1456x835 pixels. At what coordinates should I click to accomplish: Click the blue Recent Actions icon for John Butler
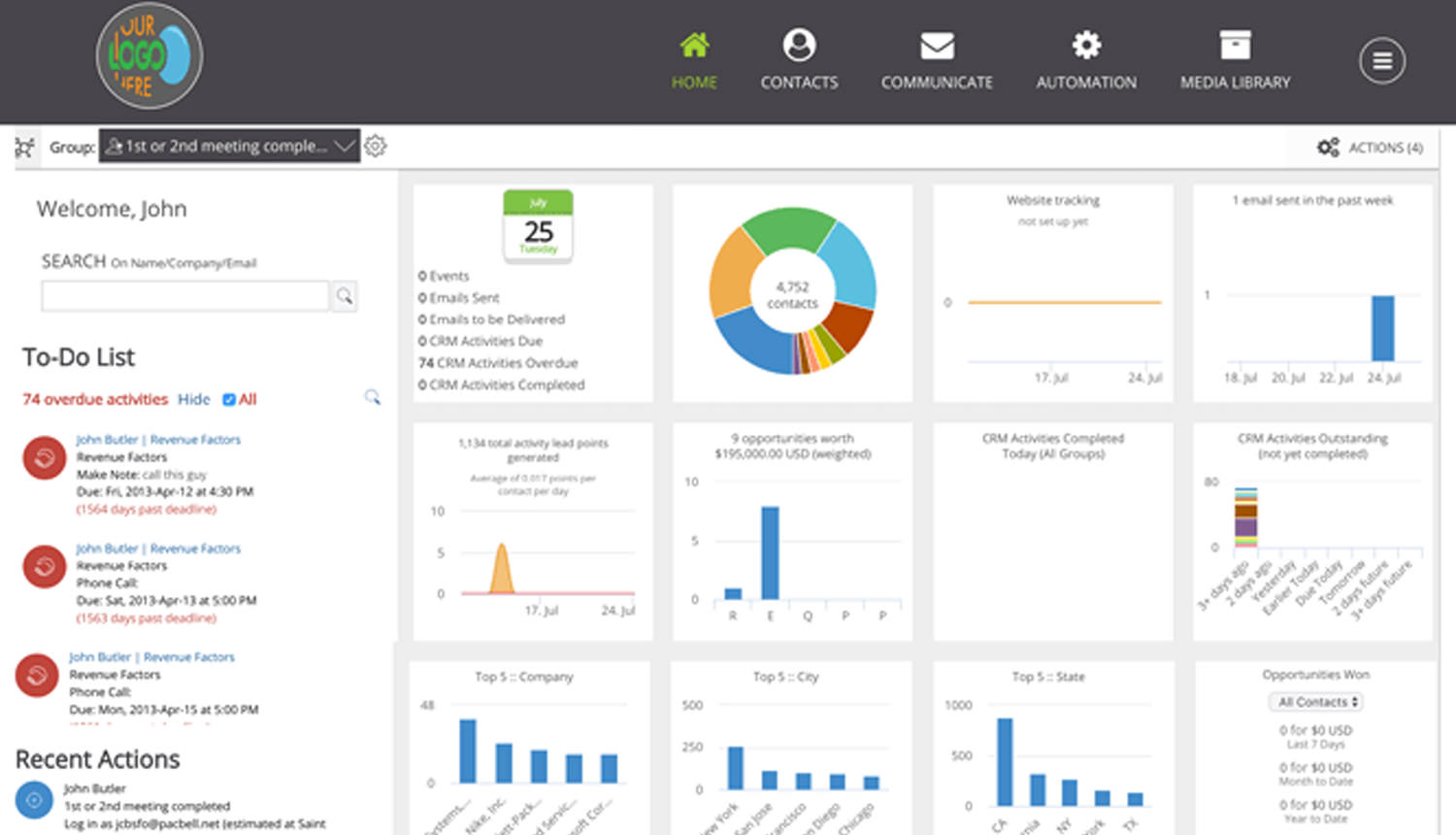coord(34,800)
